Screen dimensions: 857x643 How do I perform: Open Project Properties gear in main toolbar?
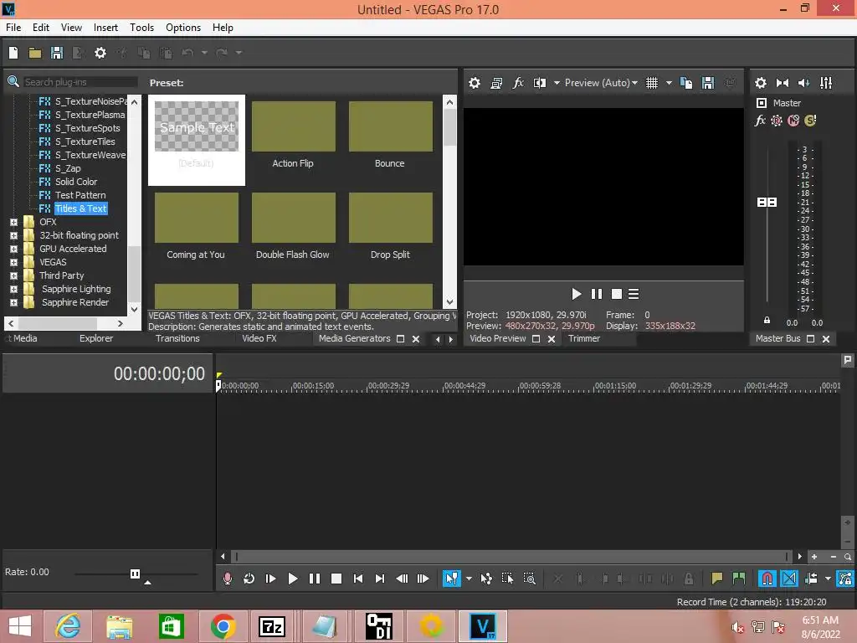coord(100,53)
